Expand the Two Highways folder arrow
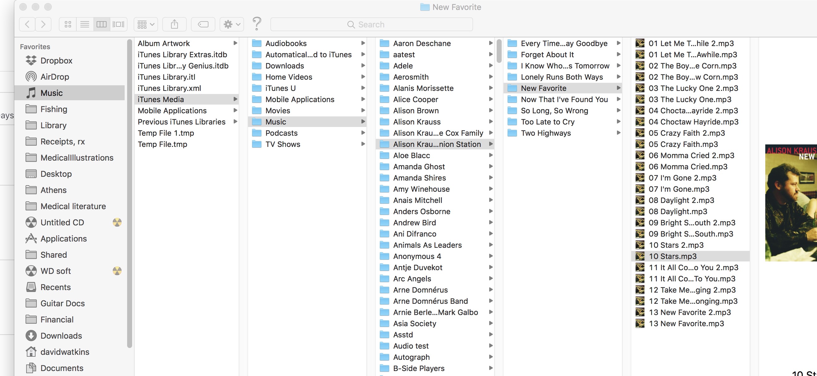The width and height of the screenshot is (817, 376). coord(619,133)
